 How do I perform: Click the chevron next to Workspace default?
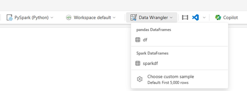[x=114, y=18]
